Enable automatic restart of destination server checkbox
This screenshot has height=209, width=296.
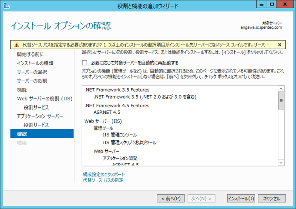[84, 63]
